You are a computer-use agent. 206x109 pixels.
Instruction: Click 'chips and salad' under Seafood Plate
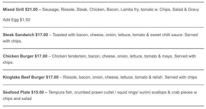pyautogui.click(x=17, y=98)
